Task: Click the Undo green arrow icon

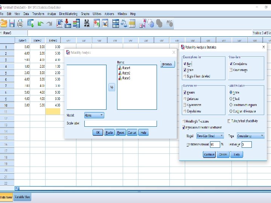Action: (40, 23)
